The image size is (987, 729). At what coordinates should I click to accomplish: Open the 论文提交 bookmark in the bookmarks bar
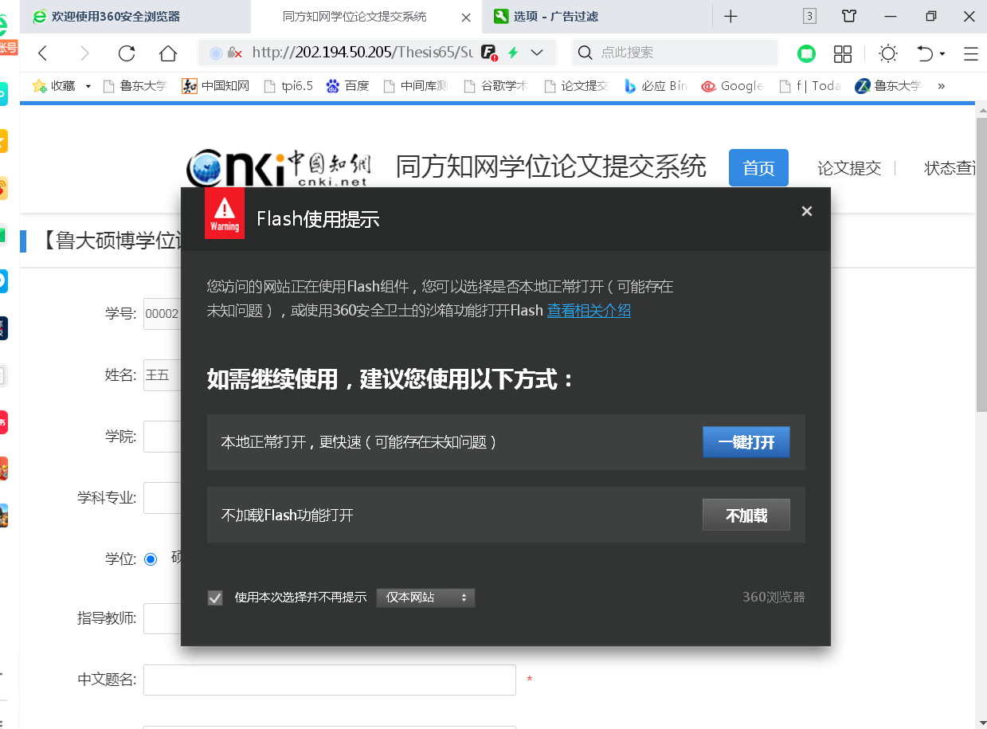pos(575,86)
